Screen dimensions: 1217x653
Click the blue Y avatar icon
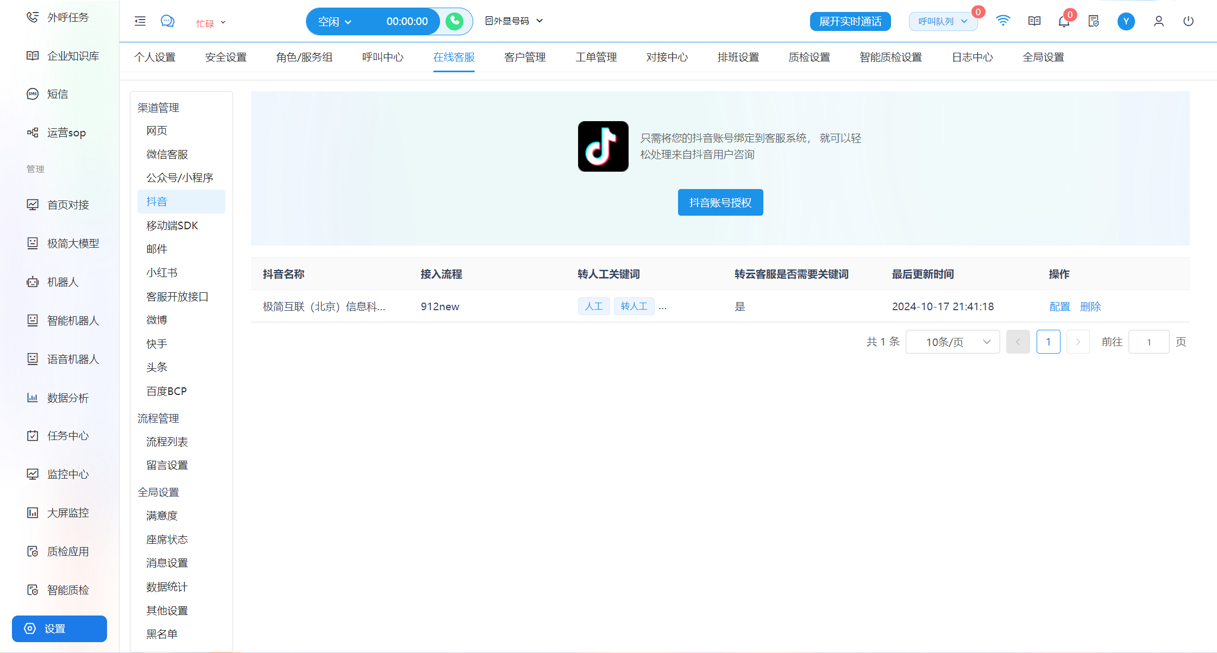[1126, 21]
